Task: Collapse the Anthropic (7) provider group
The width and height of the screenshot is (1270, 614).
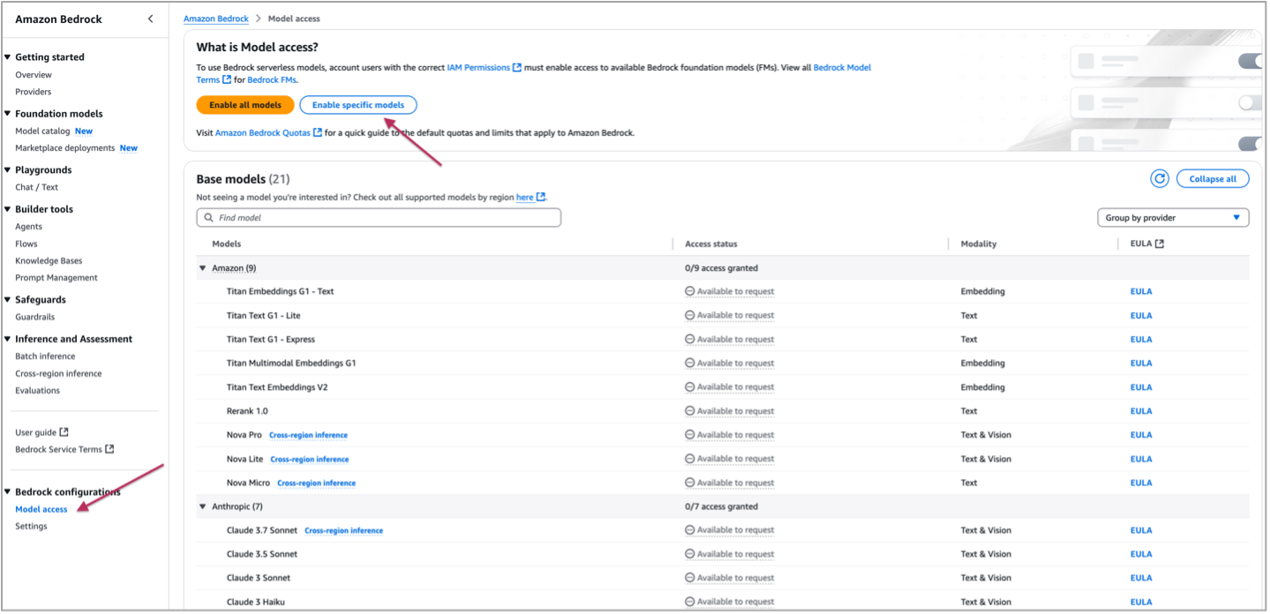Action: [x=203, y=507]
